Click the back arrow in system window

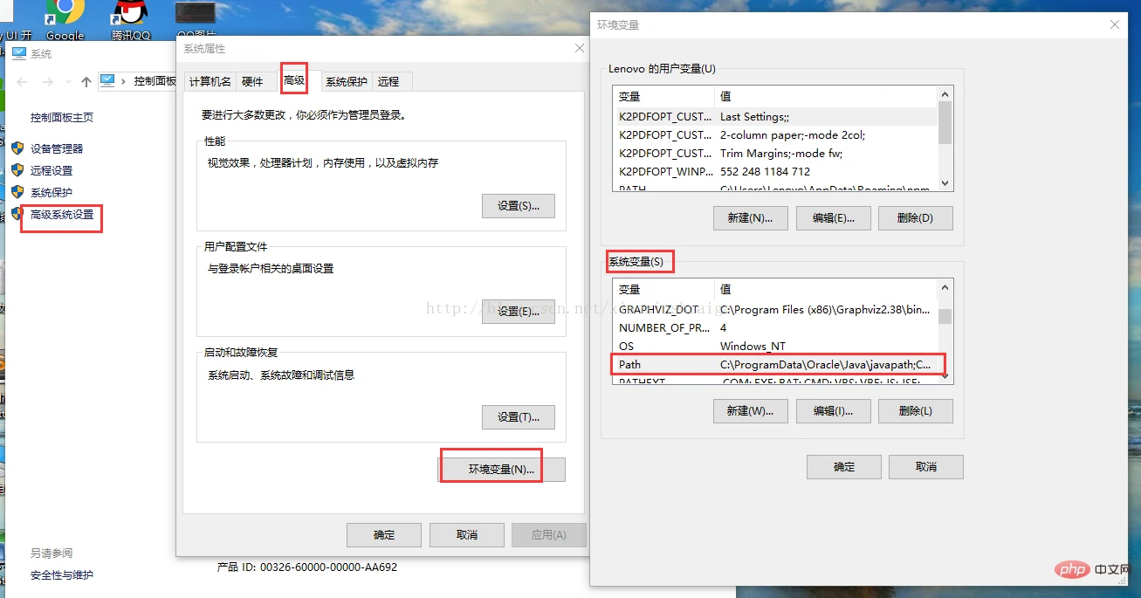tap(23, 81)
